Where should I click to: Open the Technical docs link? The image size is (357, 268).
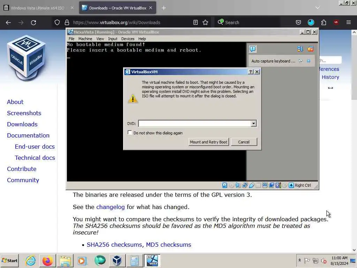(x=35, y=158)
